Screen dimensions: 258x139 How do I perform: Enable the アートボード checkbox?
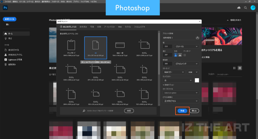pos(185,55)
